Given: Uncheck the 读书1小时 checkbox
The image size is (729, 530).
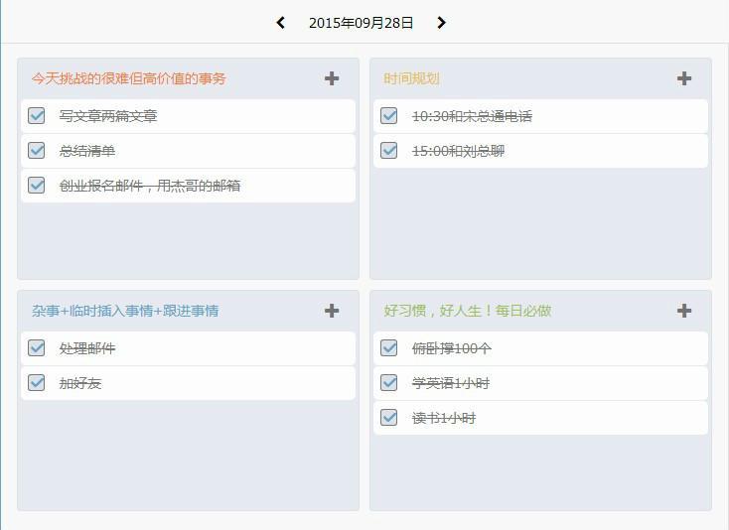Looking at the screenshot, I should click(x=389, y=418).
